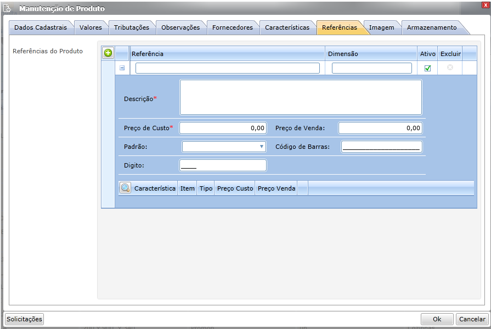Select the Preço de Venda field

tap(380, 128)
